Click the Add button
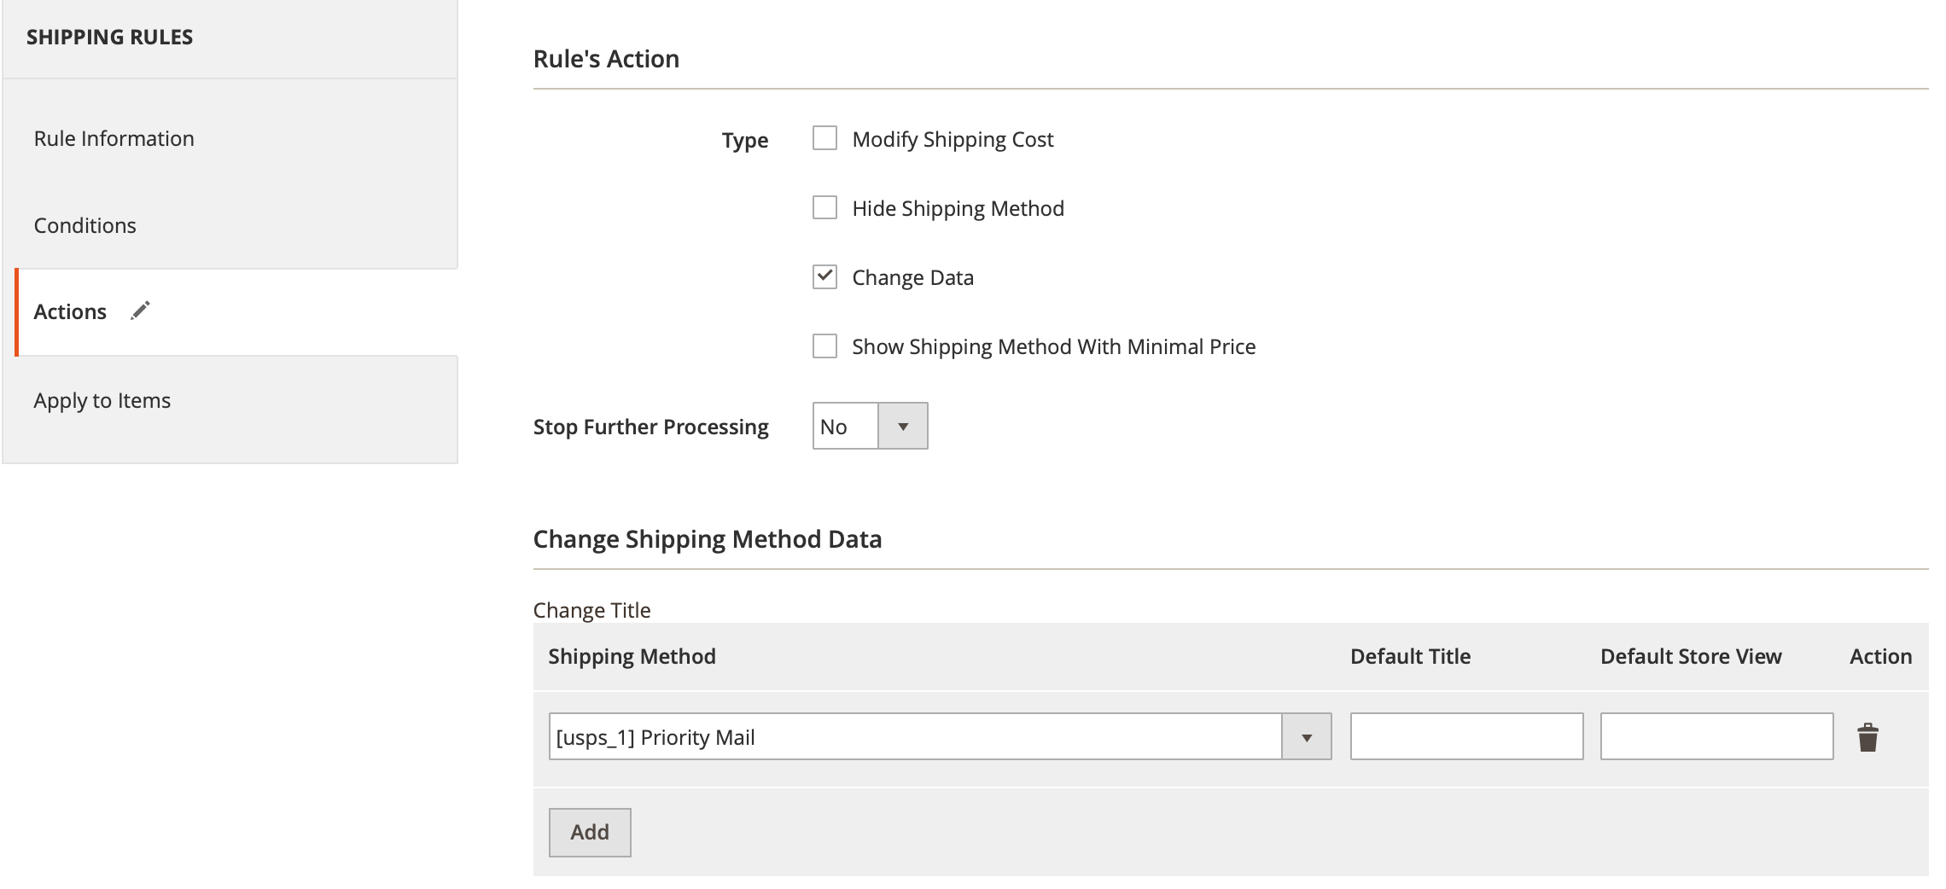Viewport: 1946px width, 889px height. click(590, 832)
